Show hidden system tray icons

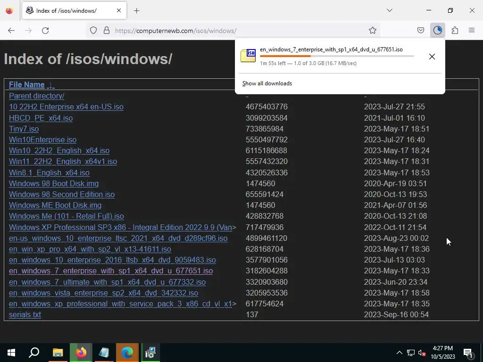[399, 353]
